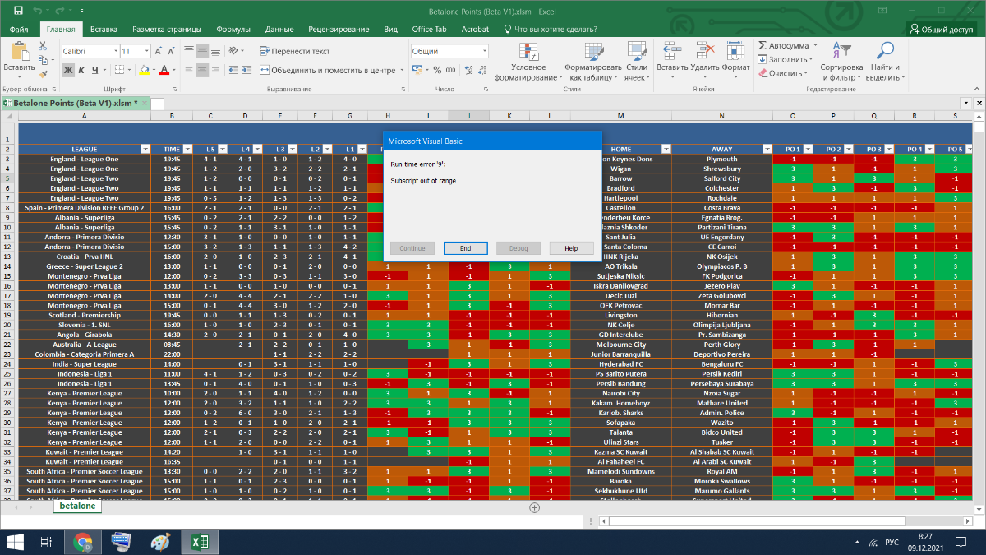Screen dimensions: 986x555
Task: Click the Format Painter brush icon
Action: 44,73
